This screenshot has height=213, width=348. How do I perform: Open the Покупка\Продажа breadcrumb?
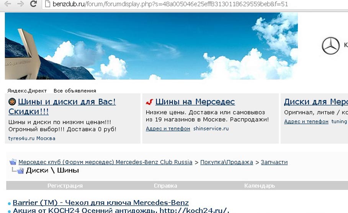point(227,162)
